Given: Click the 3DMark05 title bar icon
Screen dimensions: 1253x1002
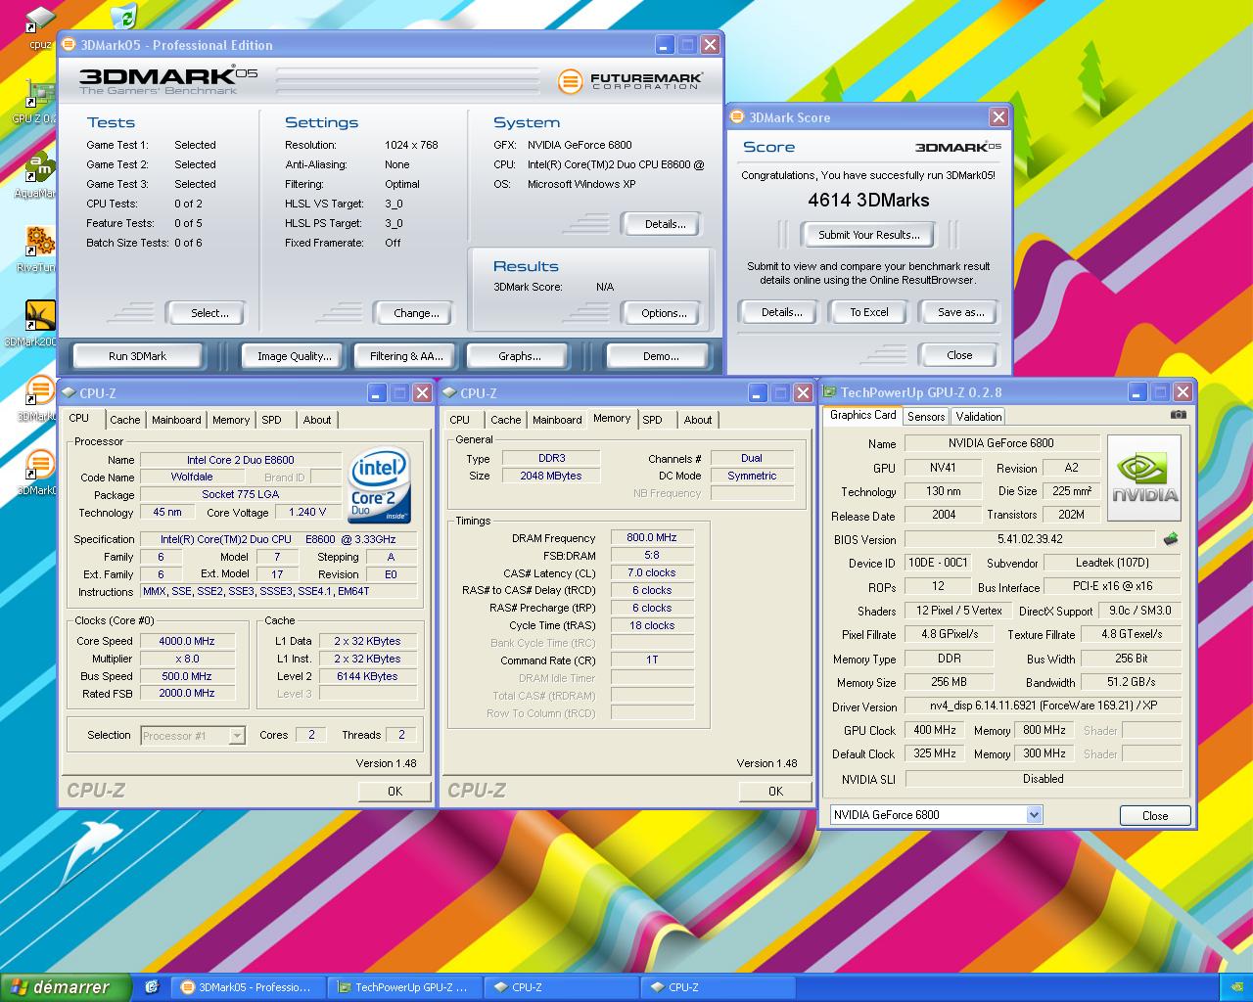Looking at the screenshot, I should [70, 45].
